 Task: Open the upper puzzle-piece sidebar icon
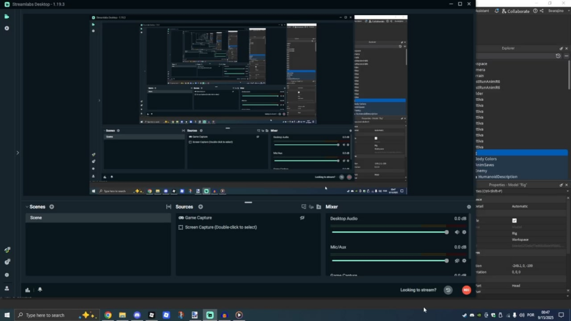pyautogui.click(x=7, y=250)
